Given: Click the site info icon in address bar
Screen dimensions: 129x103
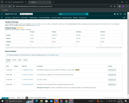Looking at the screenshot, I should [x=14, y=6].
